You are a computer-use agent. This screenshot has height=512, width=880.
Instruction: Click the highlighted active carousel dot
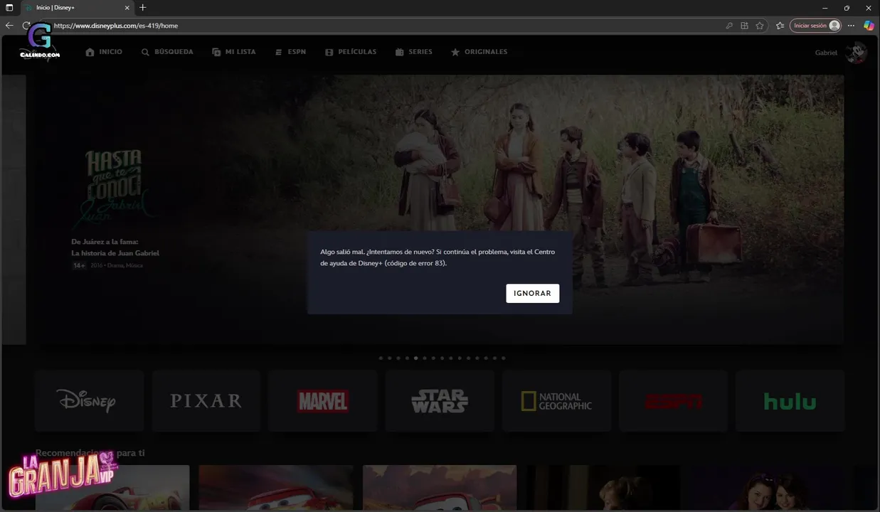tap(416, 358)
